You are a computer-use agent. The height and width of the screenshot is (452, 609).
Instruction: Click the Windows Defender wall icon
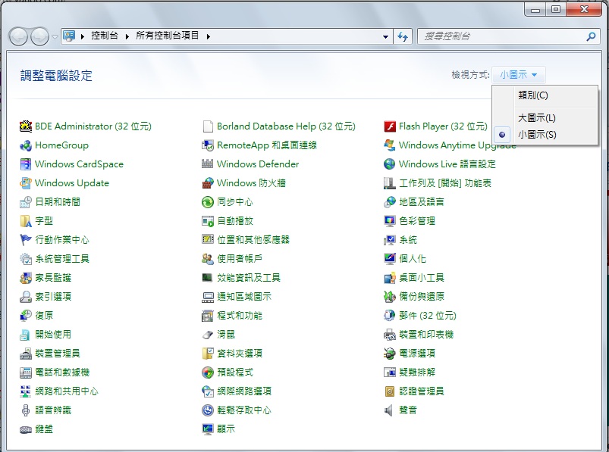pos(208,164)
